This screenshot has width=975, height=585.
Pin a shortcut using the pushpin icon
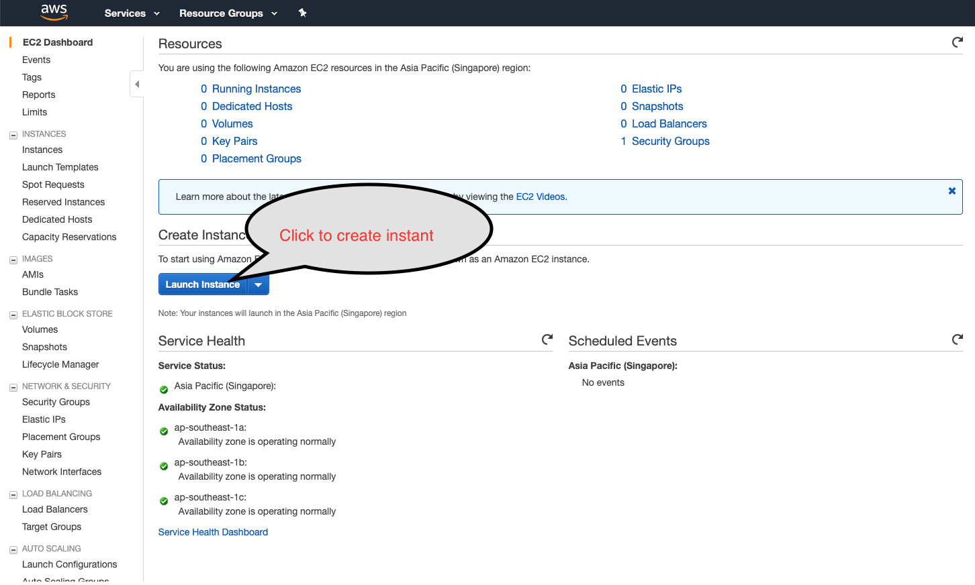tap(303, 13)
